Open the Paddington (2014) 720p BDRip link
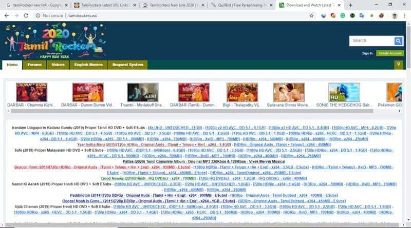 click(x=148, y=195)
